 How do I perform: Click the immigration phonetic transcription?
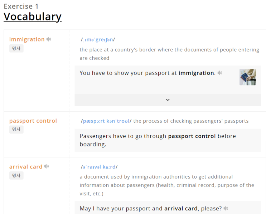(98, 40)
